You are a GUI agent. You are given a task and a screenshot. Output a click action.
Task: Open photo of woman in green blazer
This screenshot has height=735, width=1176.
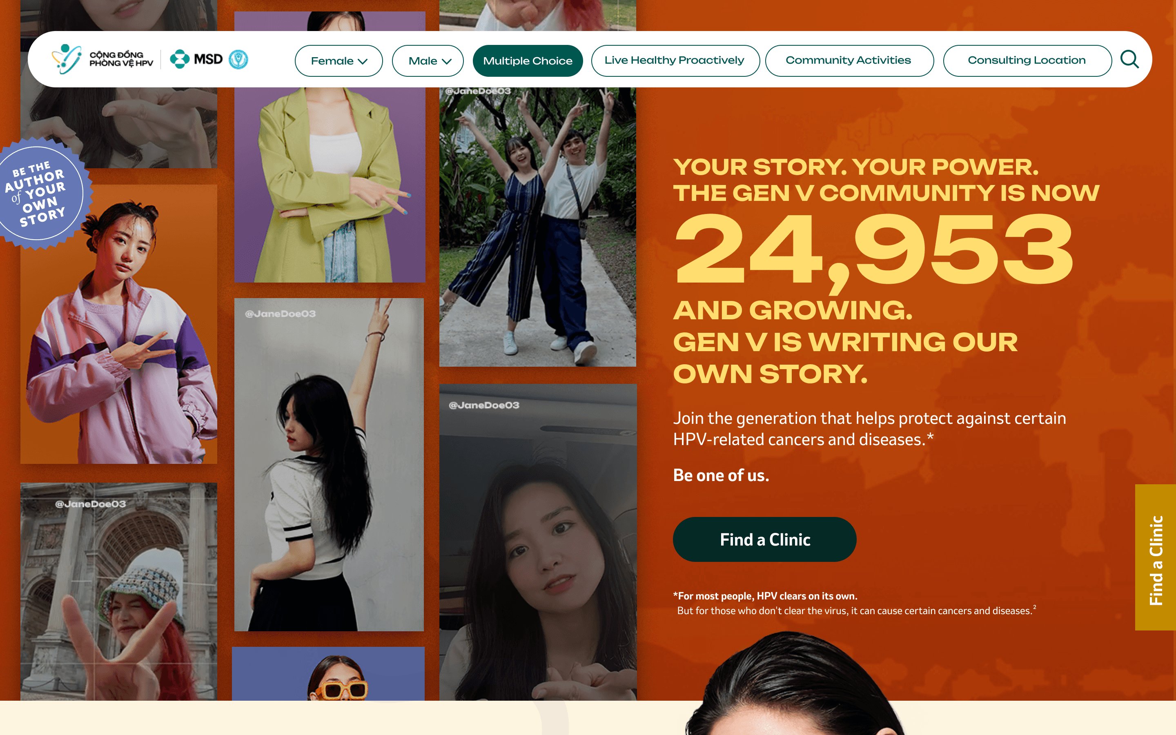tap(330, 185)
